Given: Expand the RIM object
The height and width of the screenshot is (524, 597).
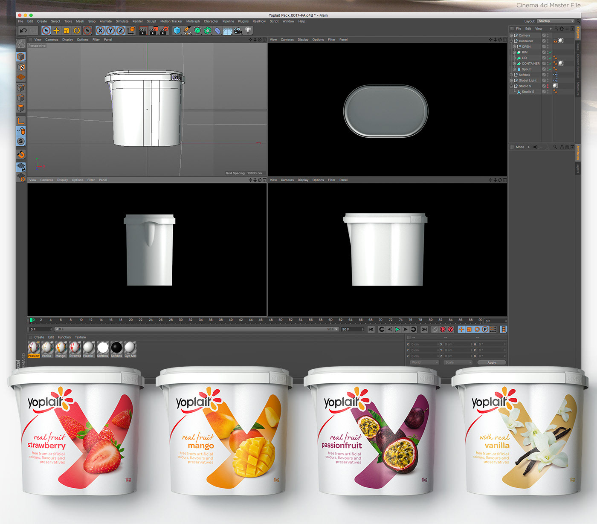Looking at the screenshot, I should tap(514, 52).
